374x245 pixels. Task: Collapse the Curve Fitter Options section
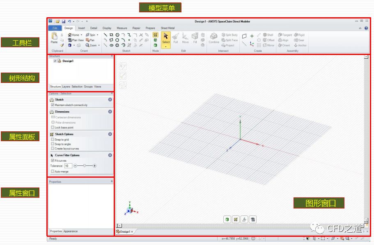click(x=110, y=155)
